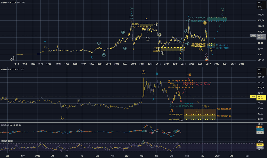Select the grey UKOIL label on weekly chart
Viewport: 267px width, 158px height.
tap(253, 36)
